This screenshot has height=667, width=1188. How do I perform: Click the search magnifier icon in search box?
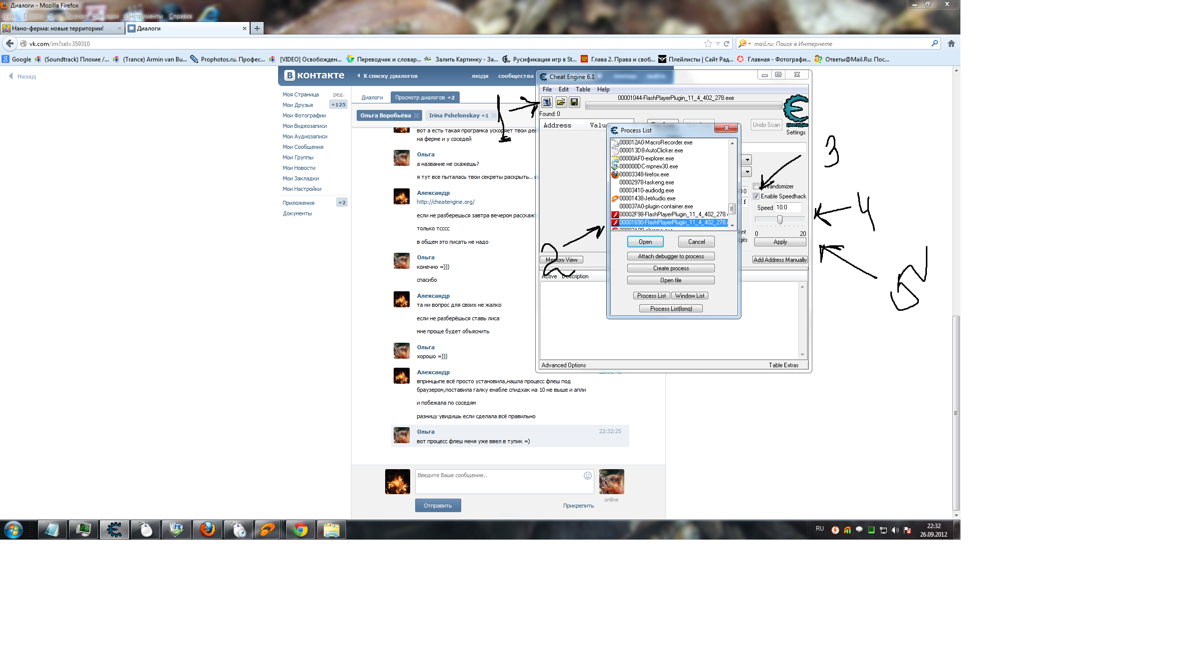click(x=934, y=43)
